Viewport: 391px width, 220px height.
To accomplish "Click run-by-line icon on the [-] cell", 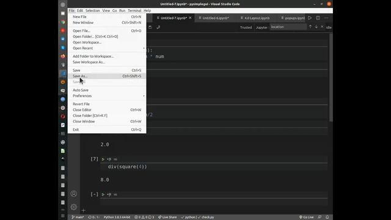I will [109, 194].
